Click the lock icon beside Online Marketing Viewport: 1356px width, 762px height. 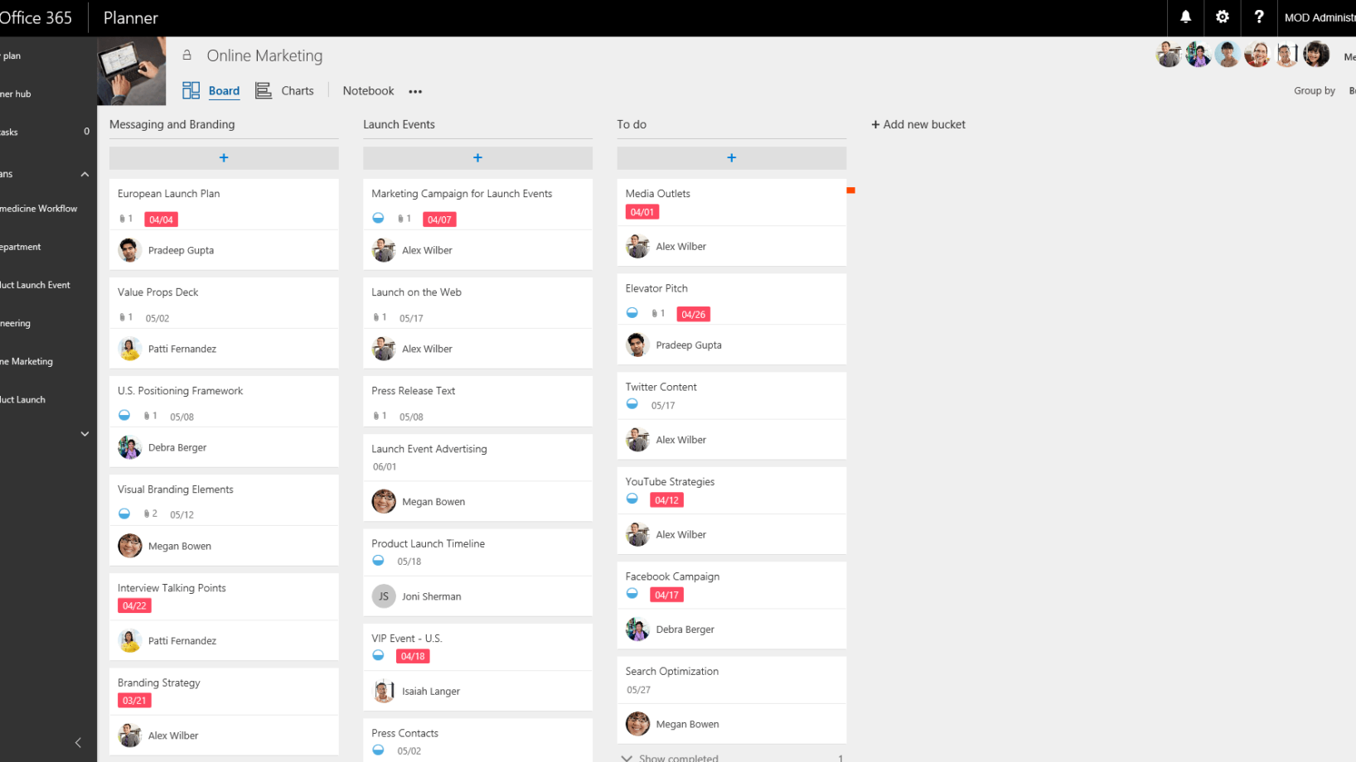pyautogui.click(x=186, y=55)
